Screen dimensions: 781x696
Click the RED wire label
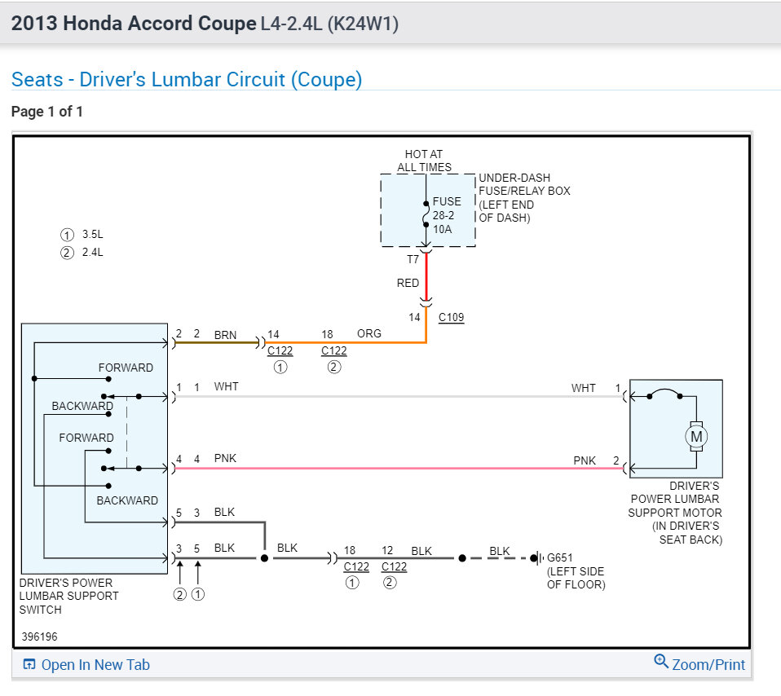(x=408, y=283)
